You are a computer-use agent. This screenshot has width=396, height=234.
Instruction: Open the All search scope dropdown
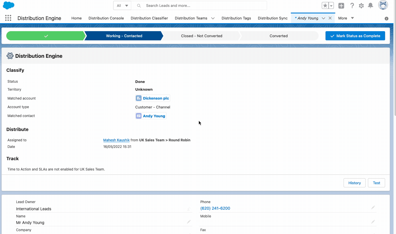click(122, 5)
